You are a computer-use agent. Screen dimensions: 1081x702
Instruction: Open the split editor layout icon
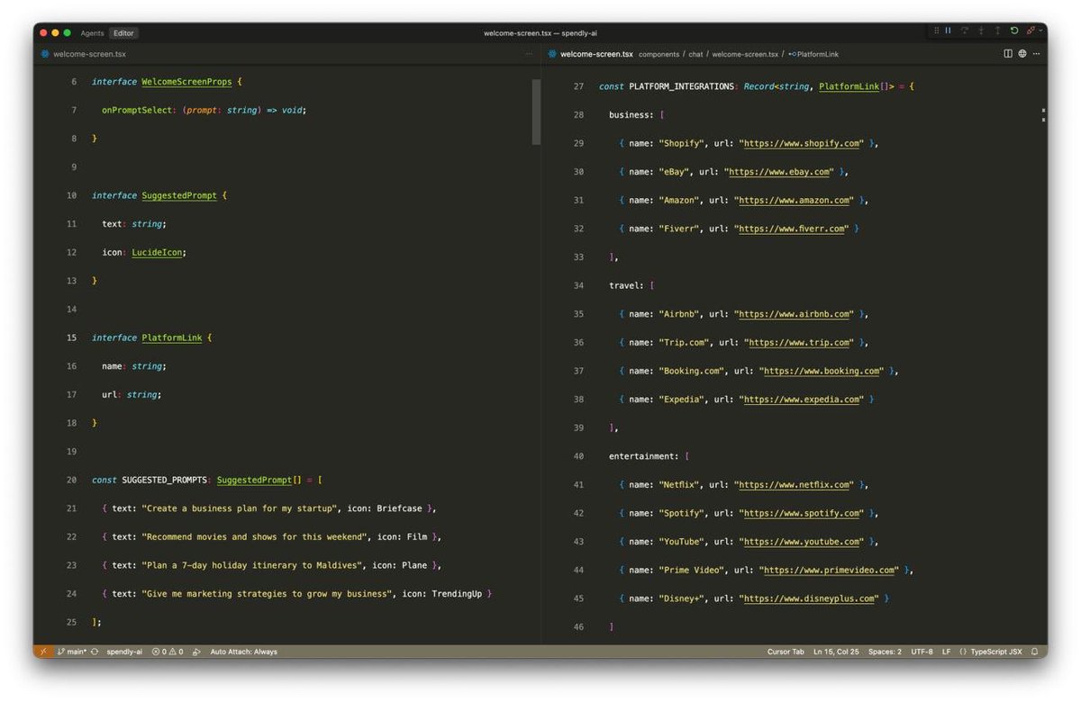[1008, 53]
